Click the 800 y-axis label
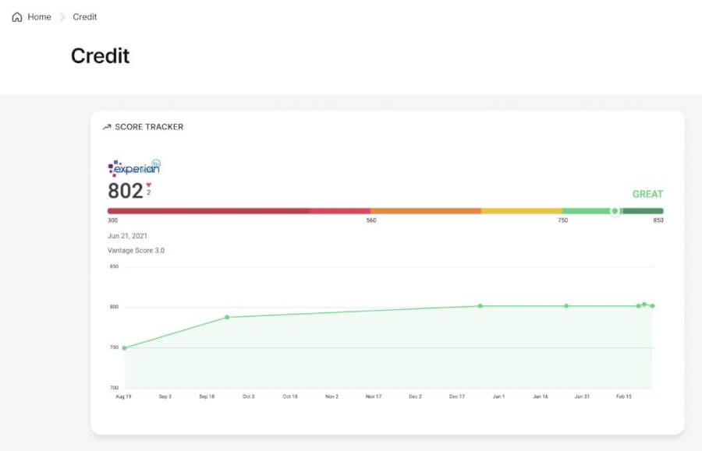Viewport: 702px width, 451px height. [114, 307]
